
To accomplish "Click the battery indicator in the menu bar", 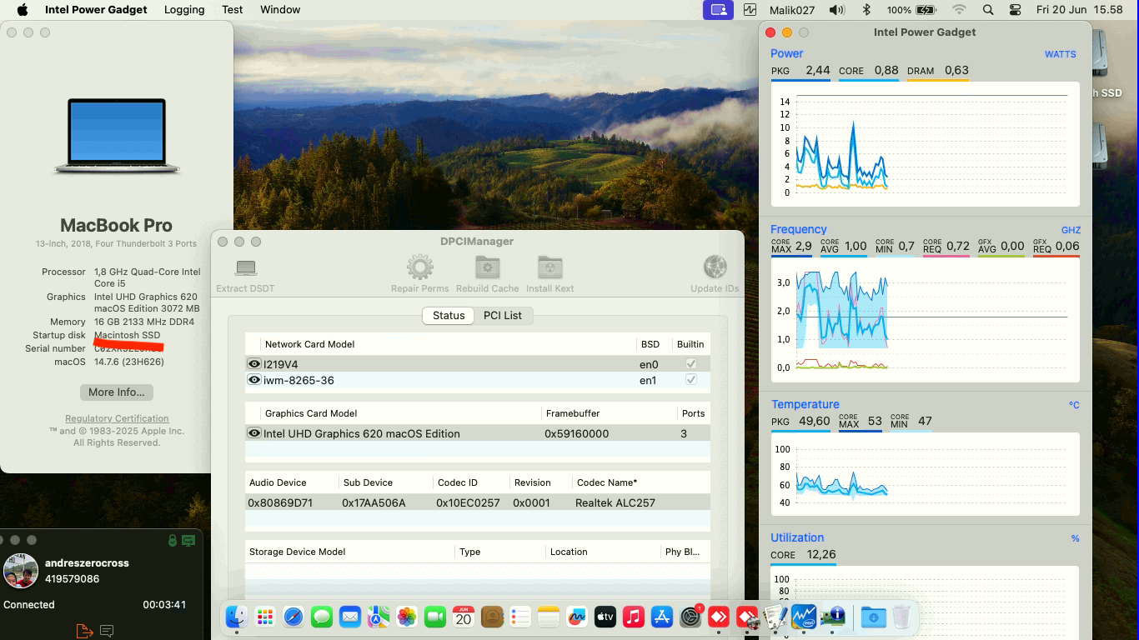I will tap(926, 10).
